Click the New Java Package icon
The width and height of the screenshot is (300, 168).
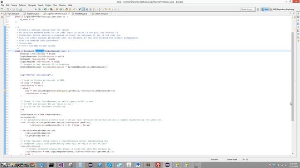(57, 9)
